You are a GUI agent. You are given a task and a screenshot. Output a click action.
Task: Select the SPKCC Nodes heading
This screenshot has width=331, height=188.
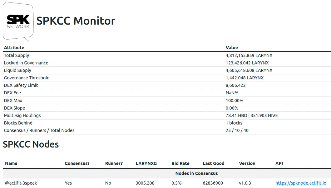point(31,144)
